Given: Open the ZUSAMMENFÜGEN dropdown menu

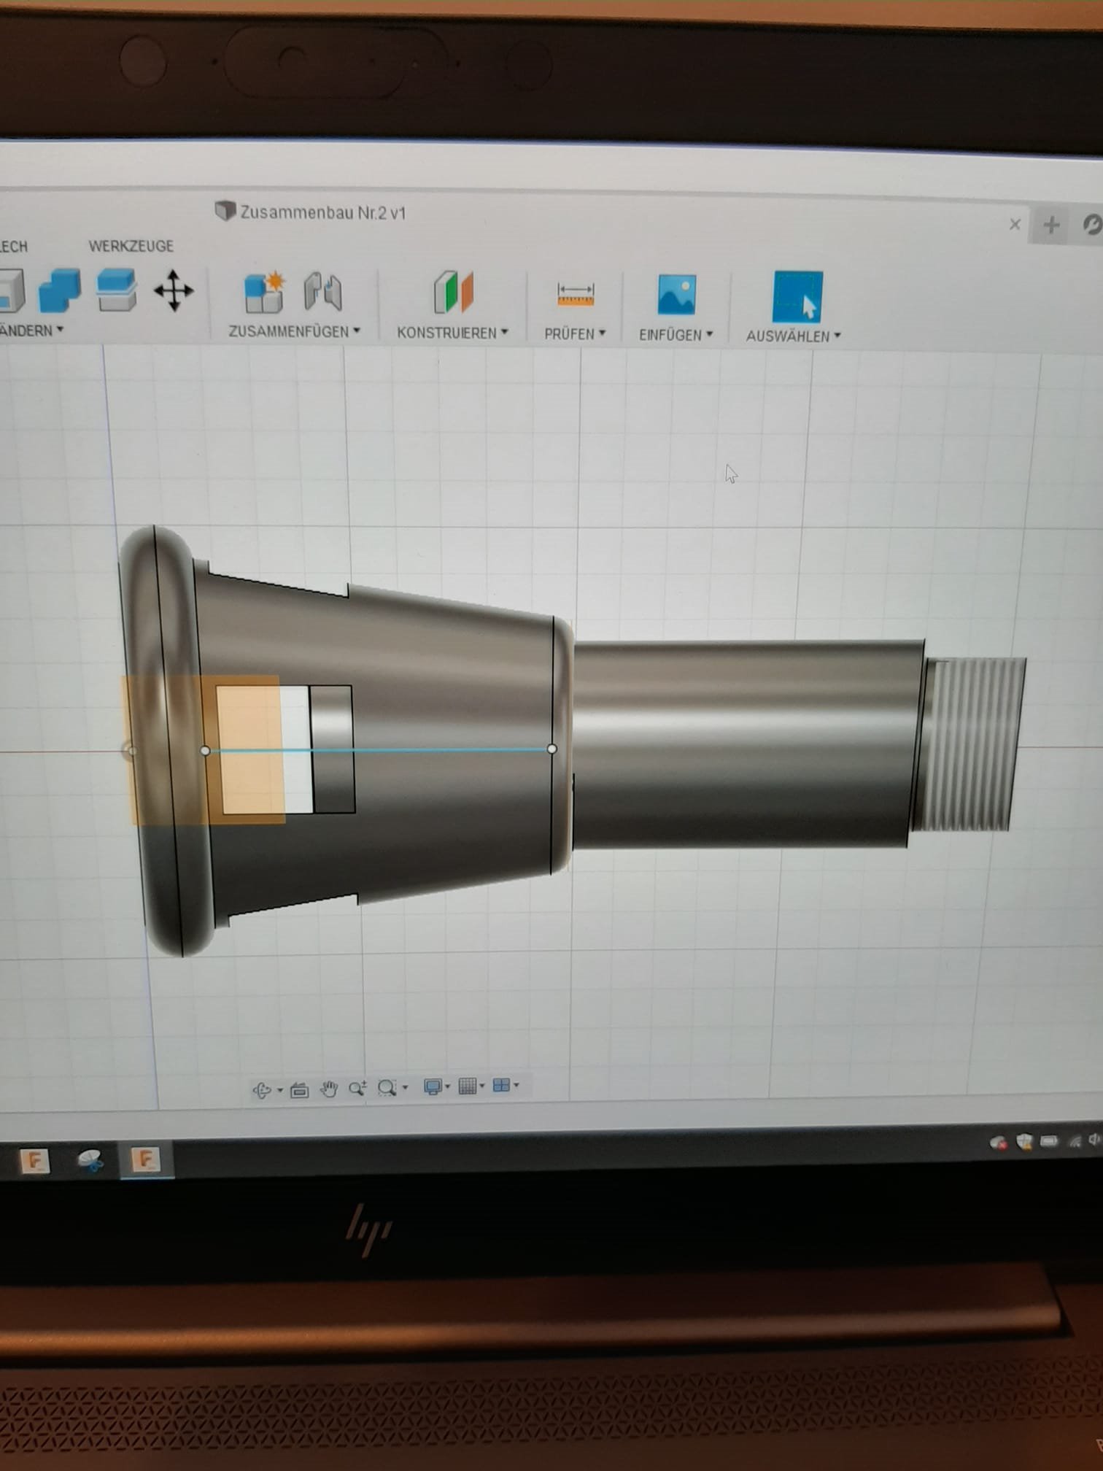Looking at the screenshot, I should coord(294,331).
